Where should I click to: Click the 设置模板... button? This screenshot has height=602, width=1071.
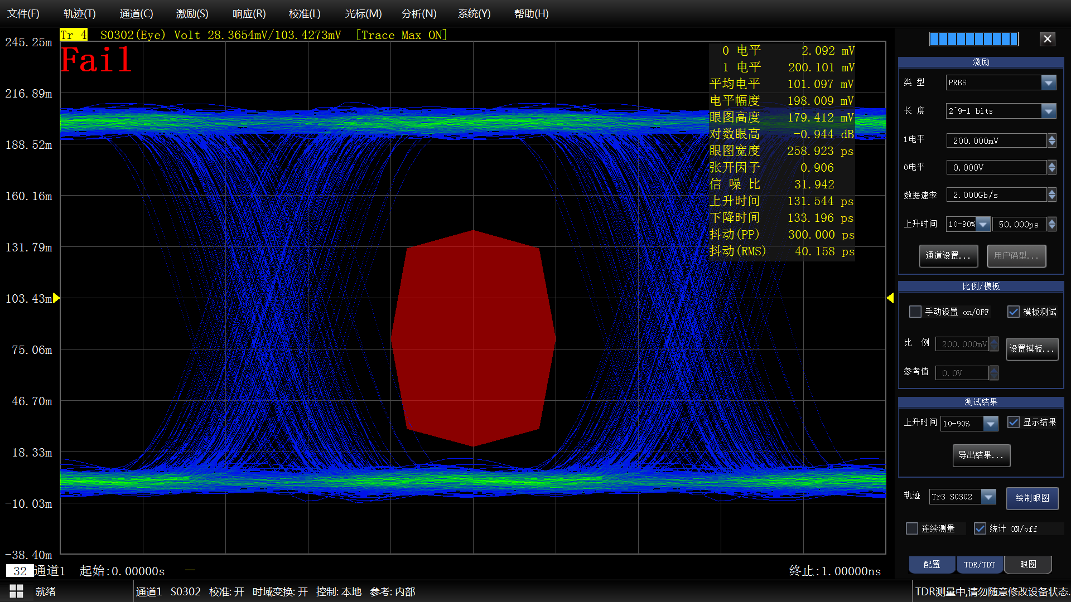pyautogui.click(x=1032, y=349)
